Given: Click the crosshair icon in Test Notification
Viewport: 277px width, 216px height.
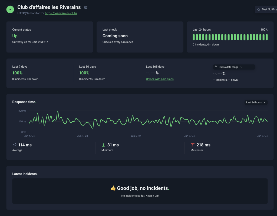Looking at the screenshot, I should (x=258, y=9).
